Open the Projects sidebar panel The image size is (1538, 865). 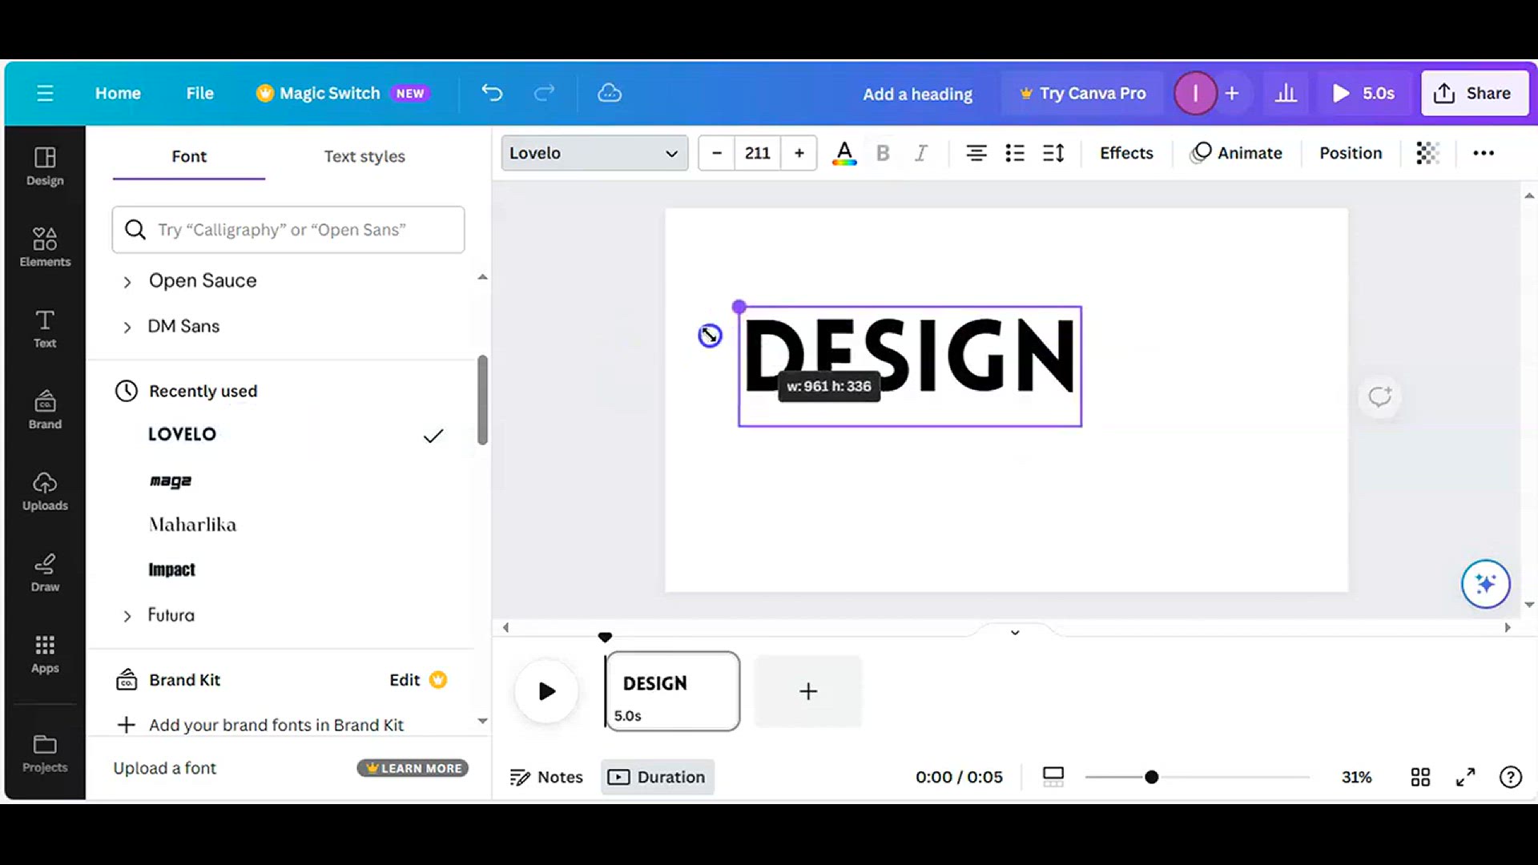point(45,753)
